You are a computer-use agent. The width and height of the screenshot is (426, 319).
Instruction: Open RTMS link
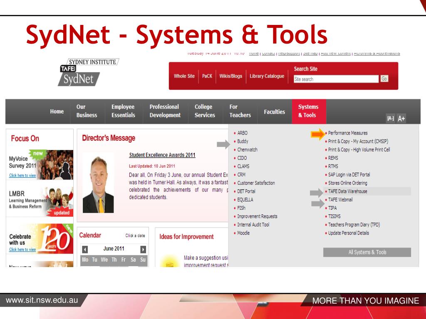tap(333, 166)
